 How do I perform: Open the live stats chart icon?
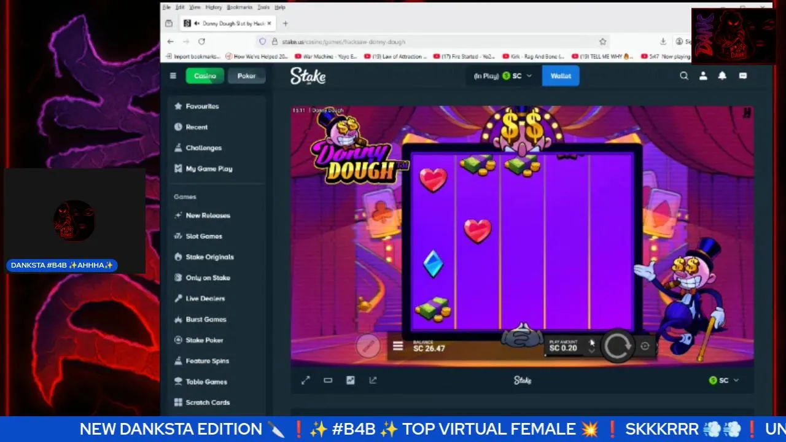tap(351, 380)
